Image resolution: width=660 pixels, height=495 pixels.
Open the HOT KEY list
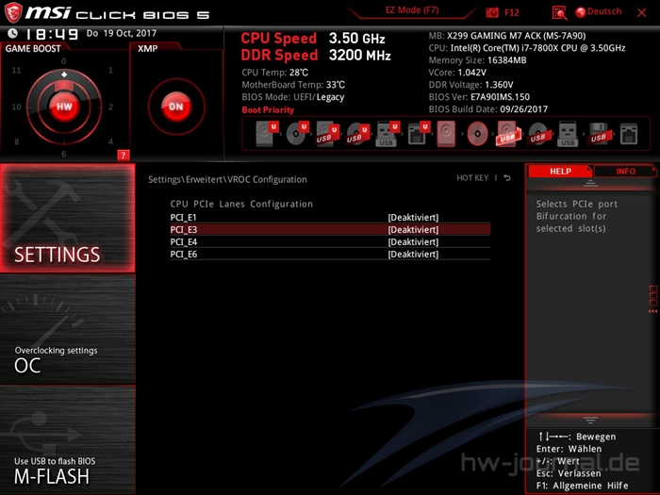[472, 178]
